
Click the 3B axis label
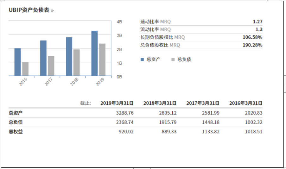tap(119, 35)
